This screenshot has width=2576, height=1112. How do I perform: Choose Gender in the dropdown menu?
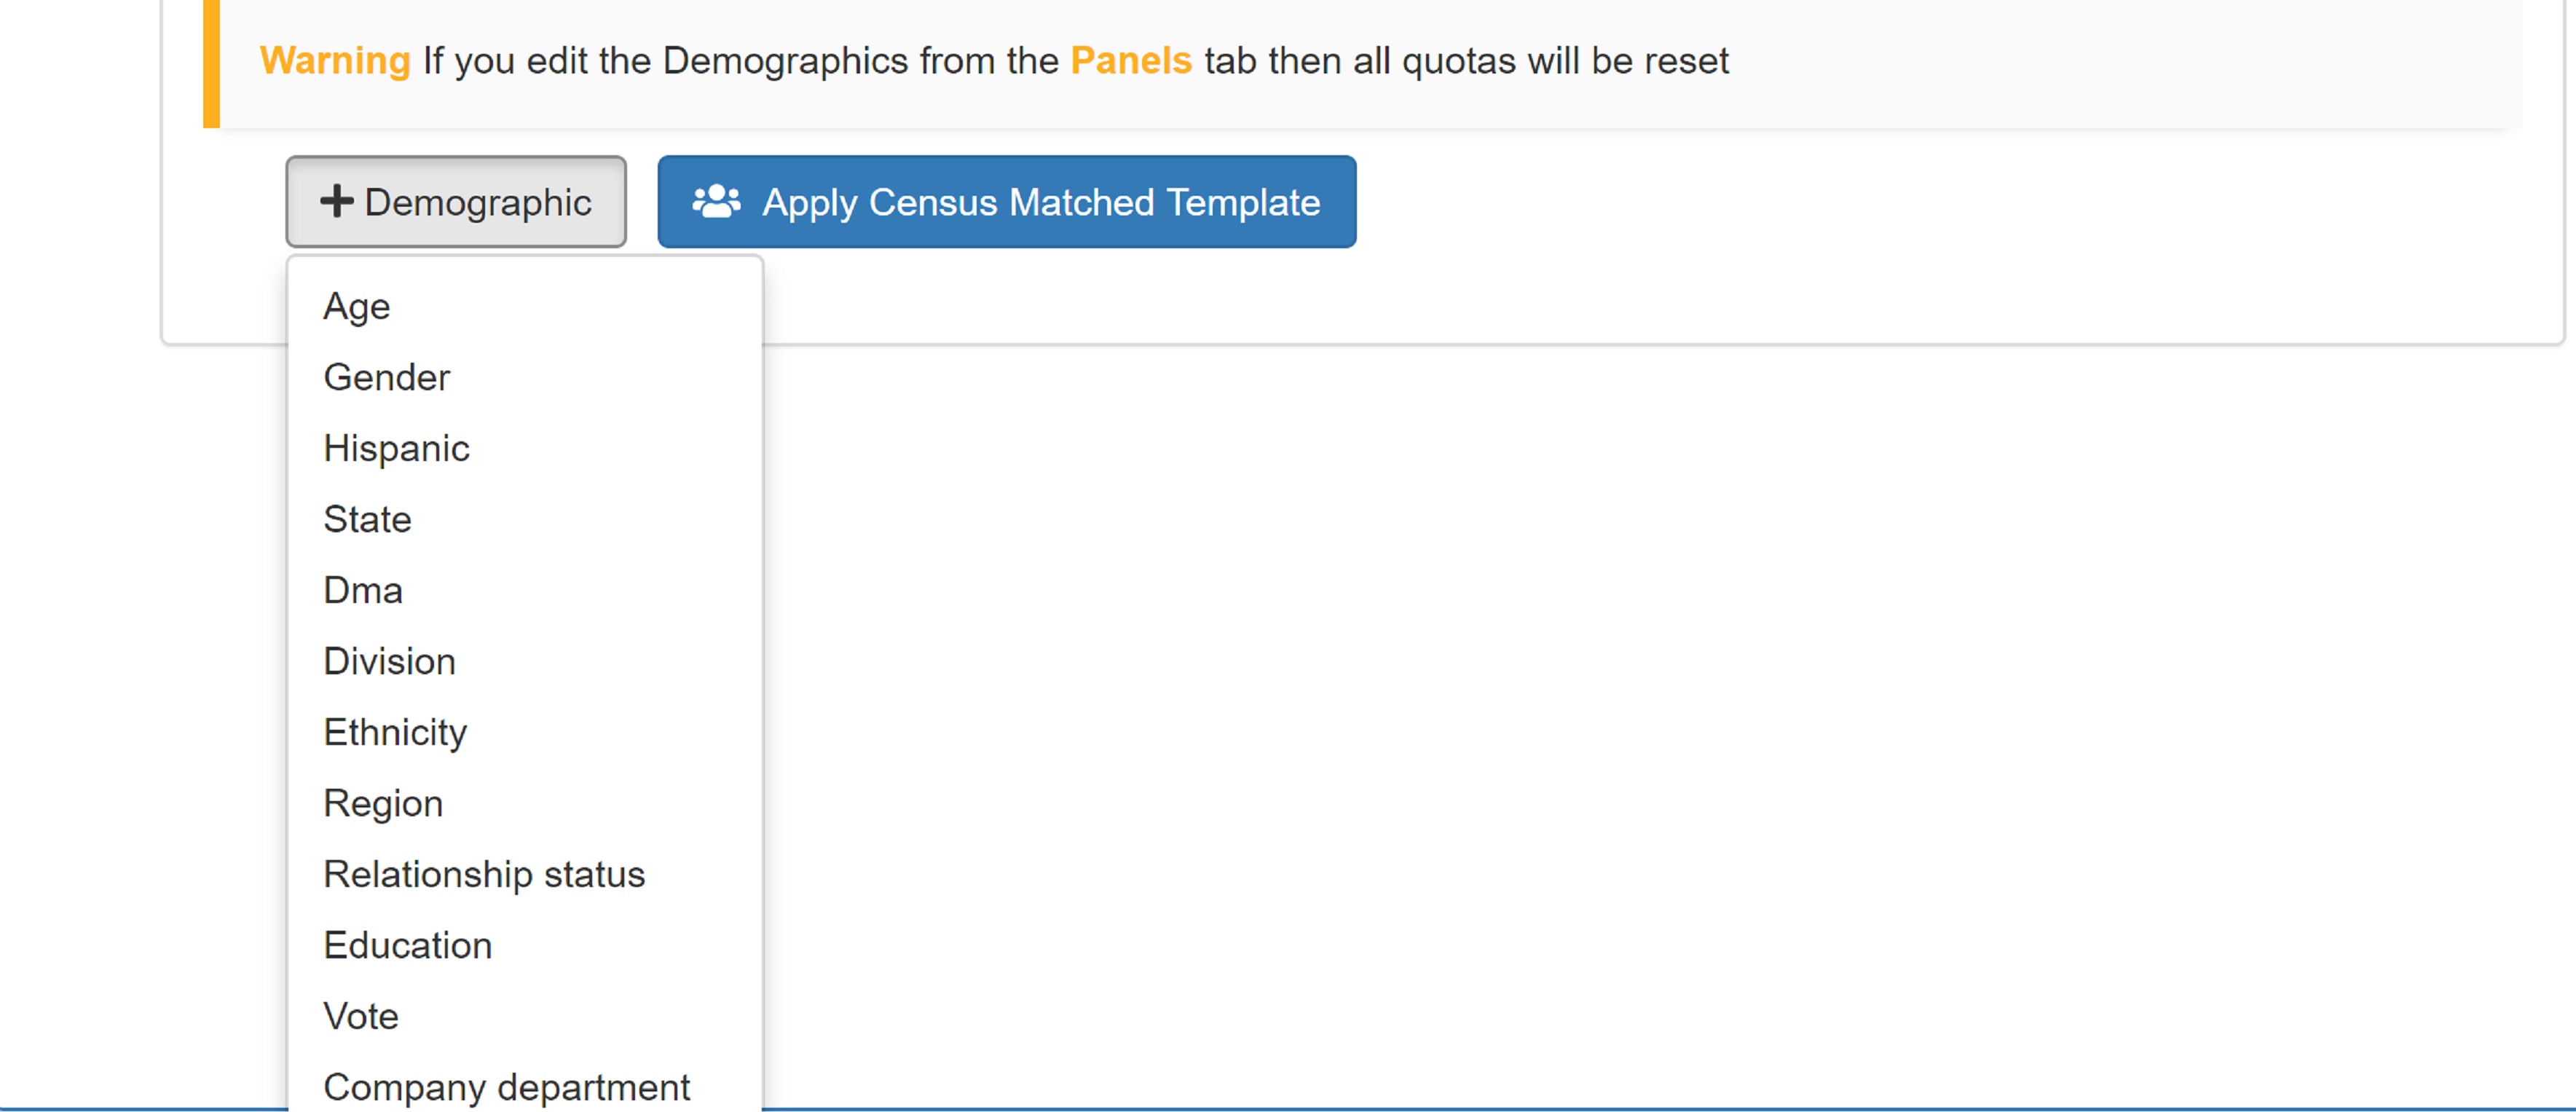click(524, 377)
